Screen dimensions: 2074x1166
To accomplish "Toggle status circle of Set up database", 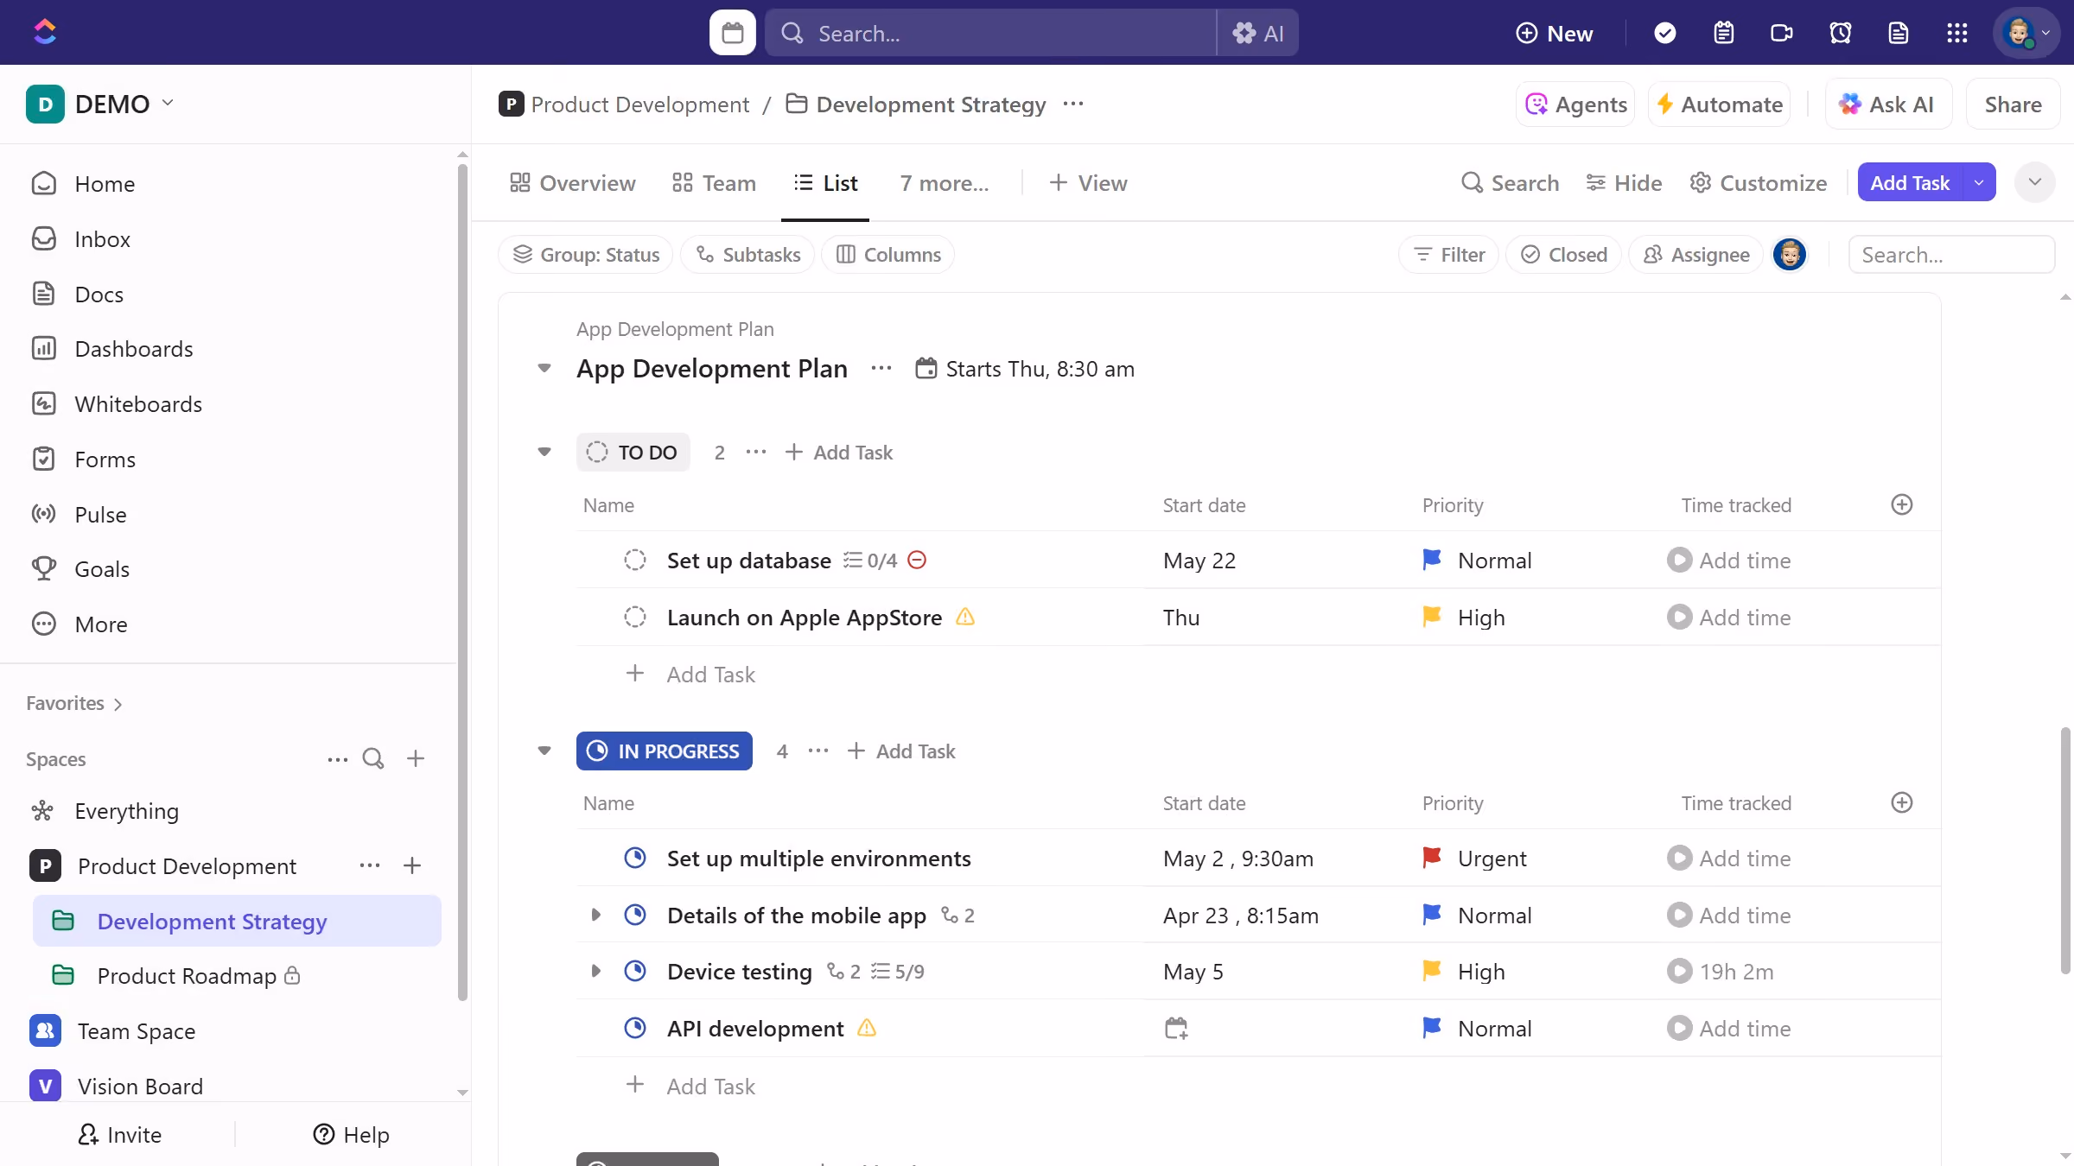I will coord(635,560).
